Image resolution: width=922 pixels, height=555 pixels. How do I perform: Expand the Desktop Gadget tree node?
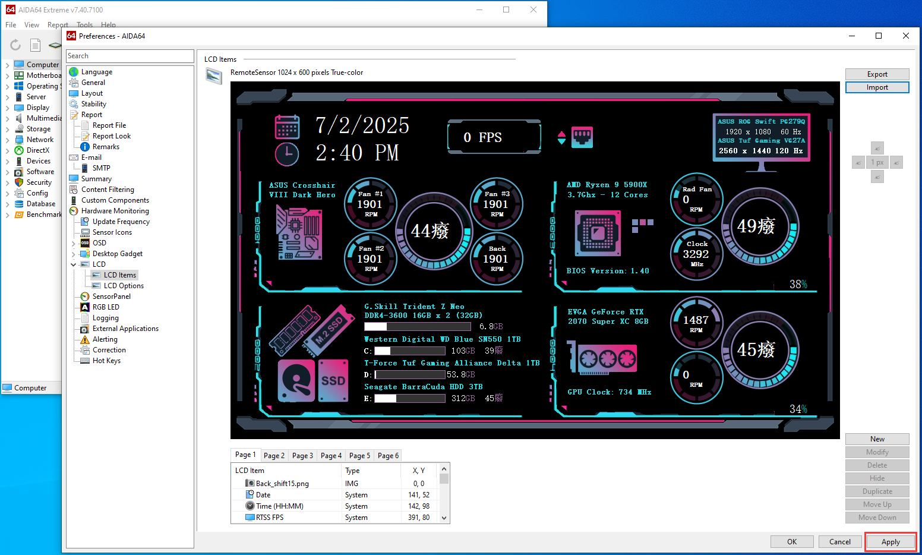point(74,254)
